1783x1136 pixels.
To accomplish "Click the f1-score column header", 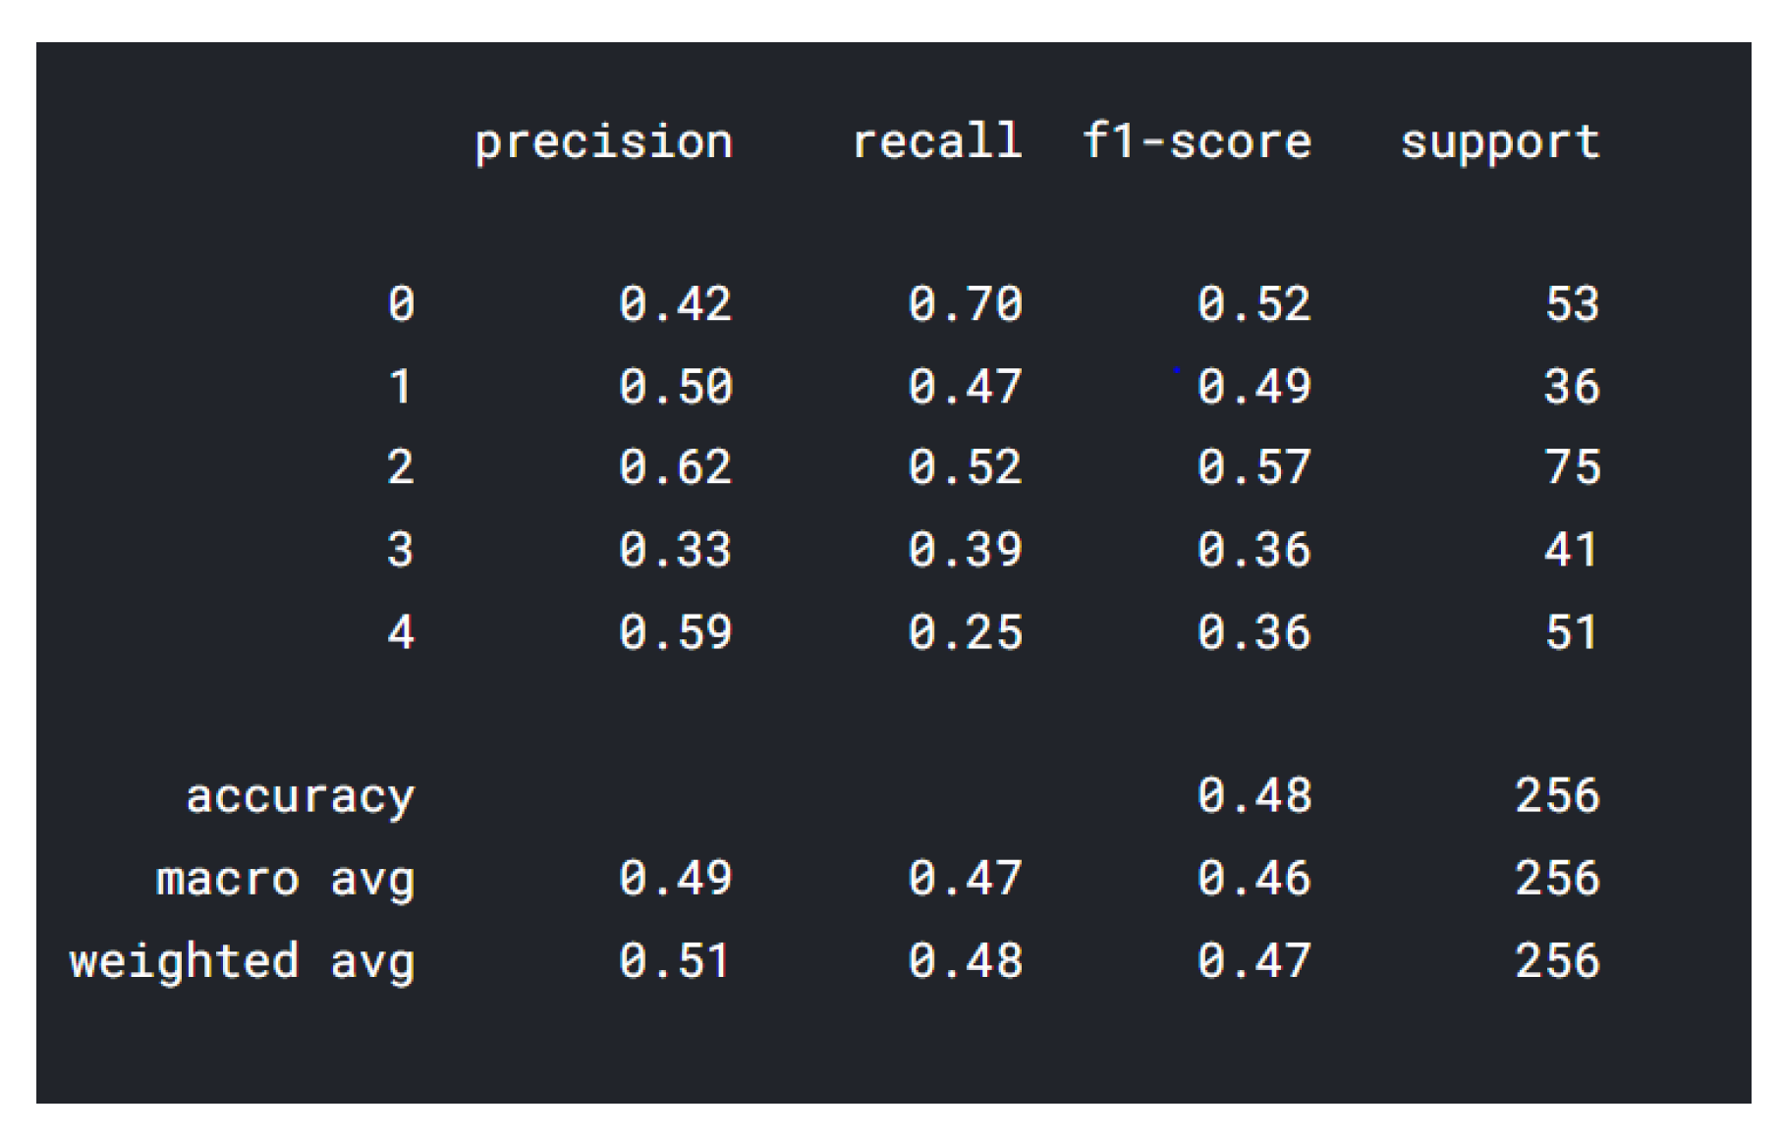I will [1197, 141].
